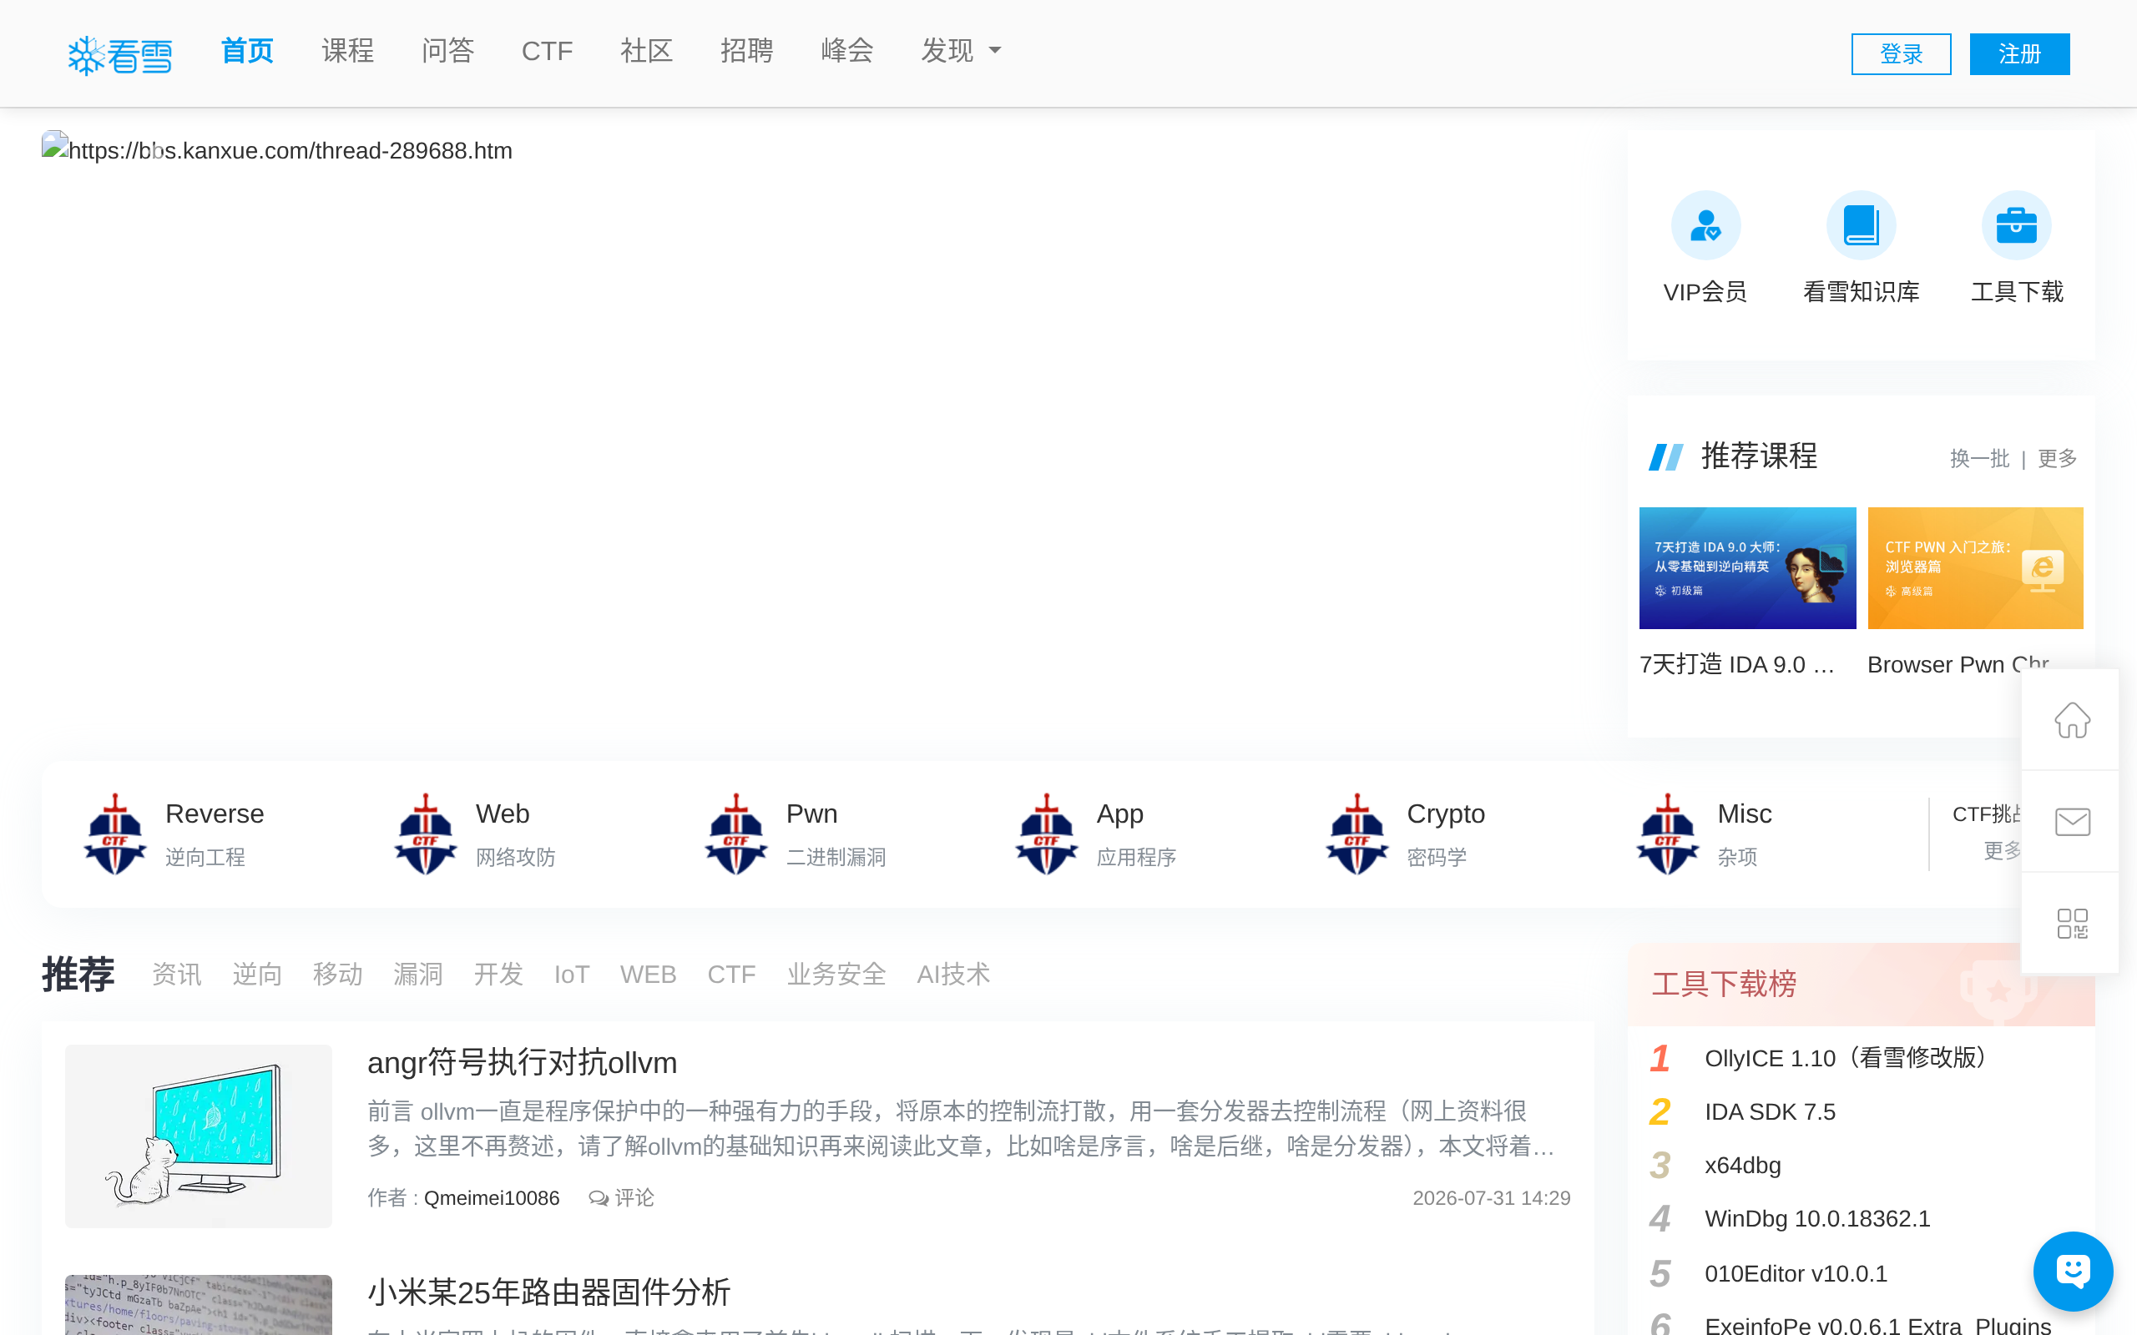Open the CTF nav item in header
Screen dimensions: 2137x1335
point(548,50)
